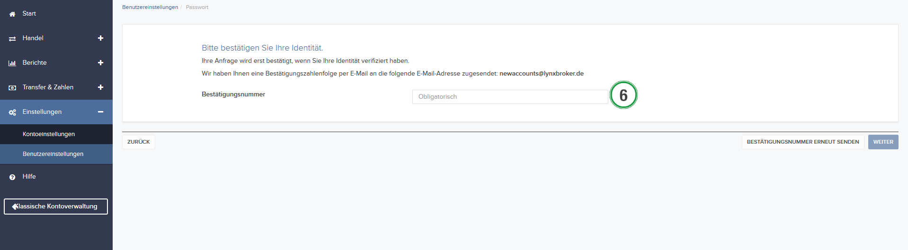Screen dimensions: 908x250
Task: Click the Handel arrows icon
Action: [x=12, y=39]
